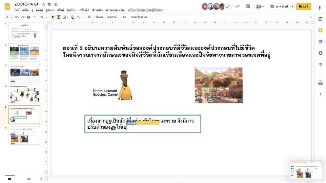Click the insert image icon
Image resolution: width=326 pixels, height=183 pixels.
[x=64, y=17]
